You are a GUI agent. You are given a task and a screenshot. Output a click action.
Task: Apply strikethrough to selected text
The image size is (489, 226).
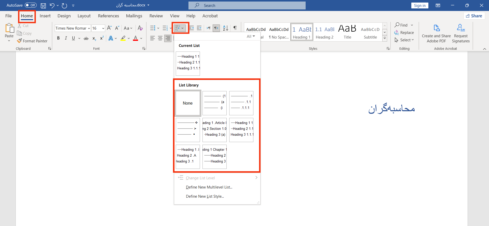pyautogui.click(x=86, y=38)
